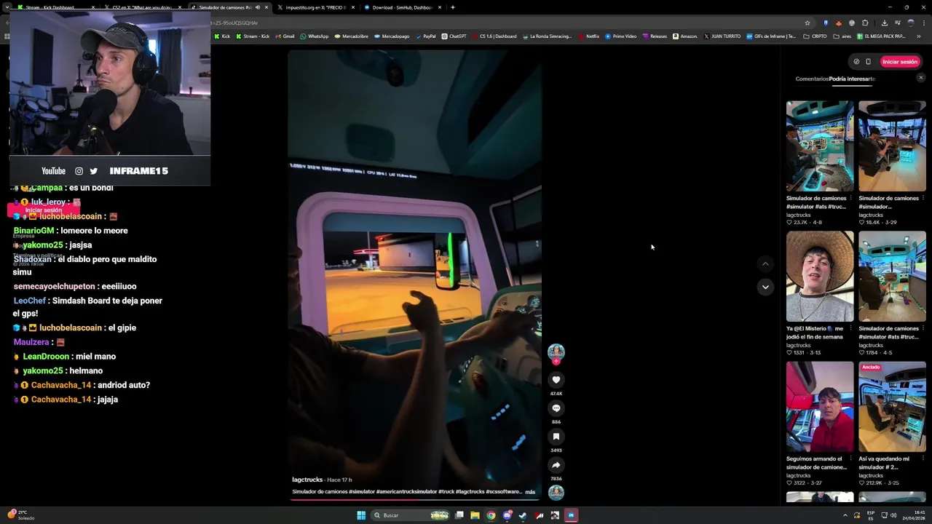The image size is (932, 524).
Task: Click the coin icon next to Iniciar sesión
Action: pos(856,62)
